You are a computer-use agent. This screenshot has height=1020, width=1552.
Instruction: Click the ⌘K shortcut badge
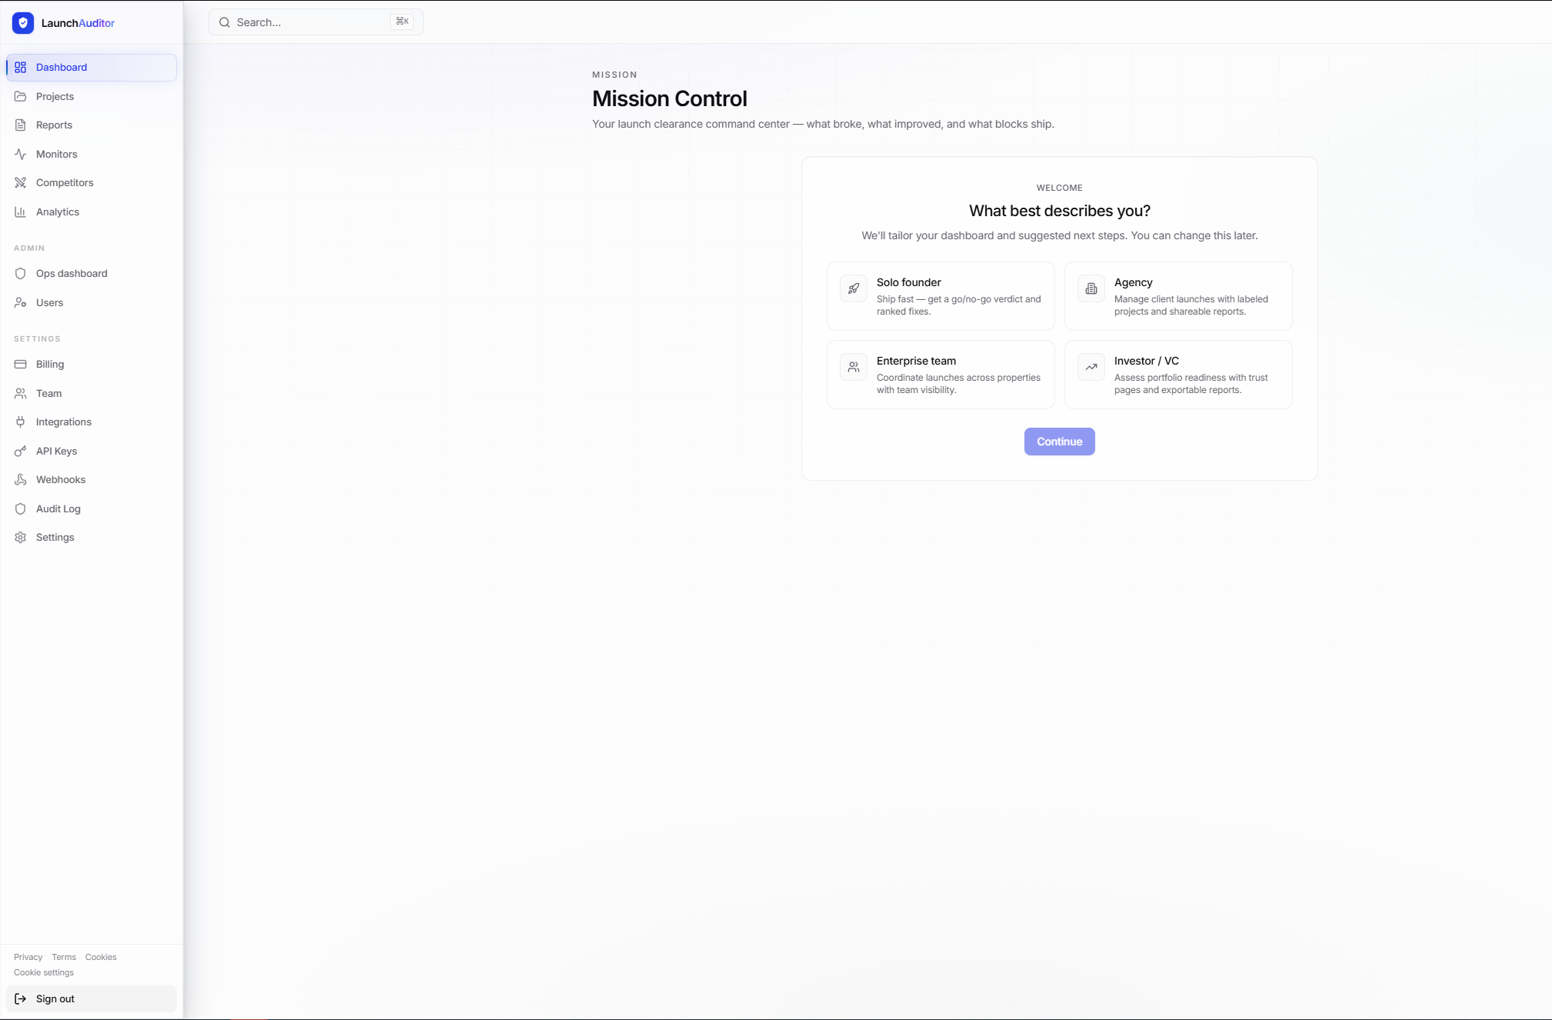[x=402, y=22]
